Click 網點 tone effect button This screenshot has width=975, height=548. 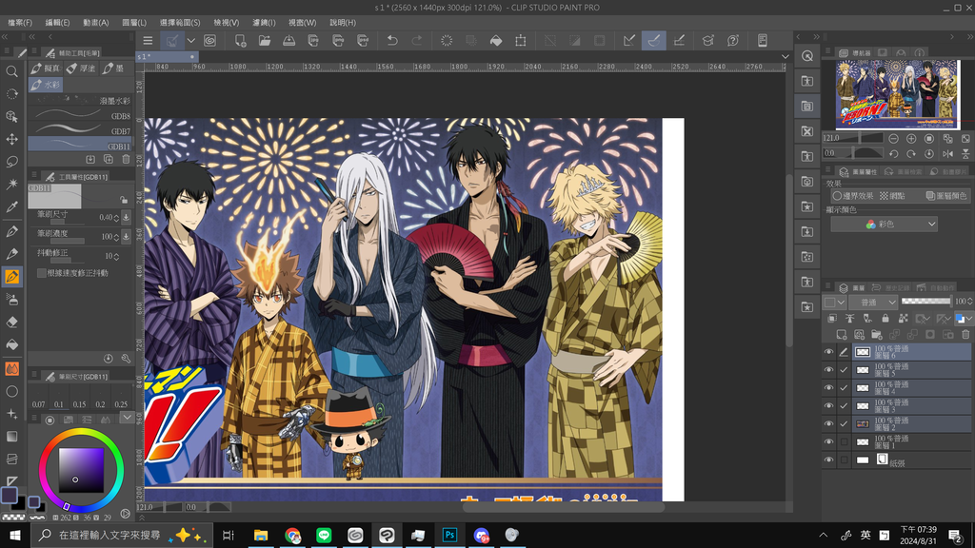point(892,196)
